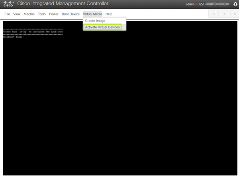Click the admin - C220 user label
The image size is (239, 176).
tap(207, 4)
